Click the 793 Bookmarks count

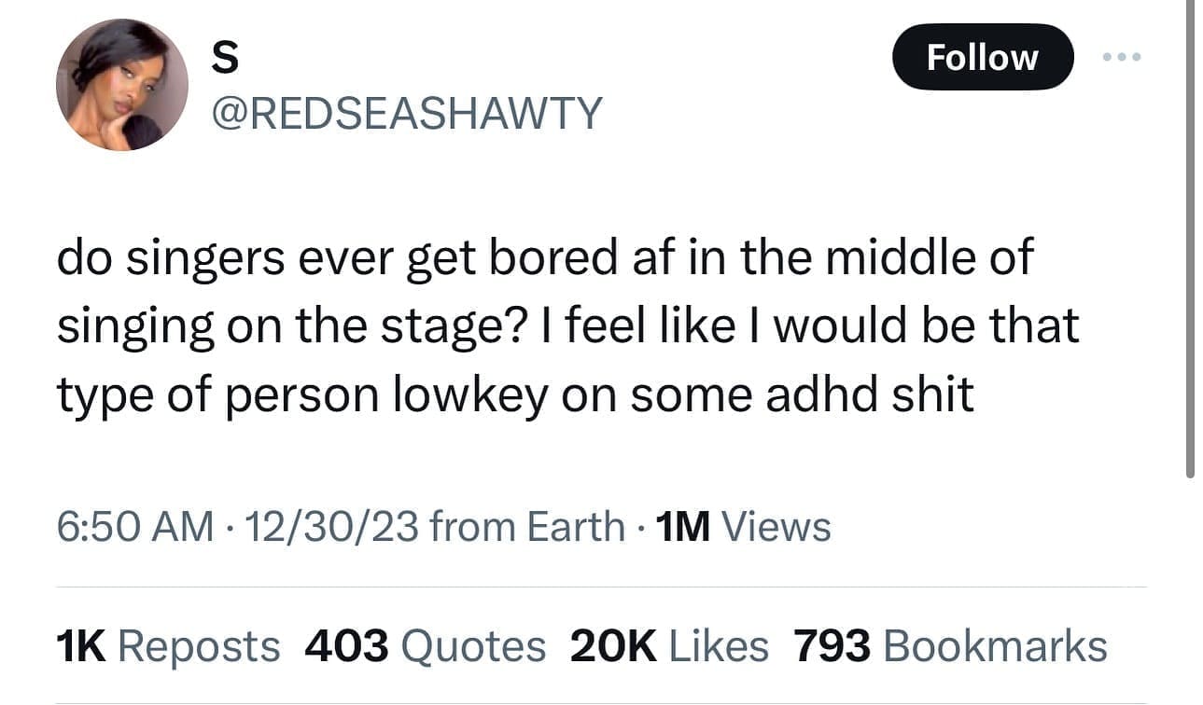(950, 646)
